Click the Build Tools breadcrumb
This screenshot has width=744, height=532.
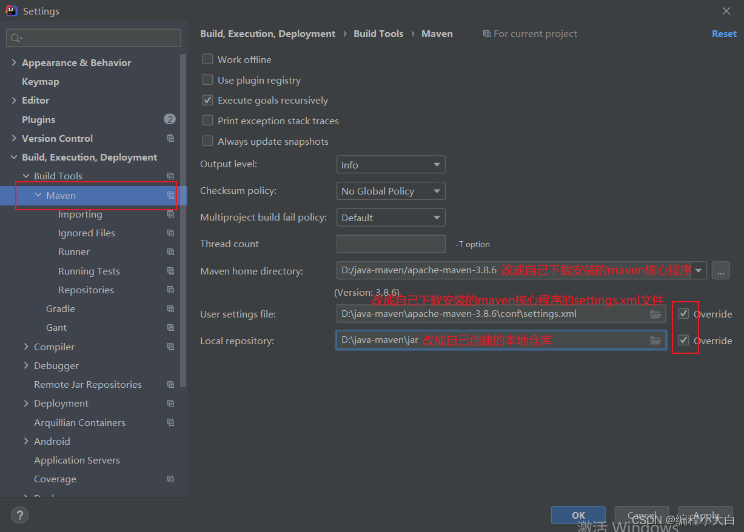(x=378, y=34)
